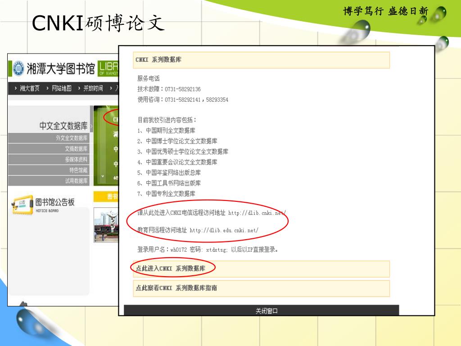Viewport: 461px width, 346px height.
Task: Click the text 中国重要会议论文全文数据库
Action: click(x=182, y=162)
